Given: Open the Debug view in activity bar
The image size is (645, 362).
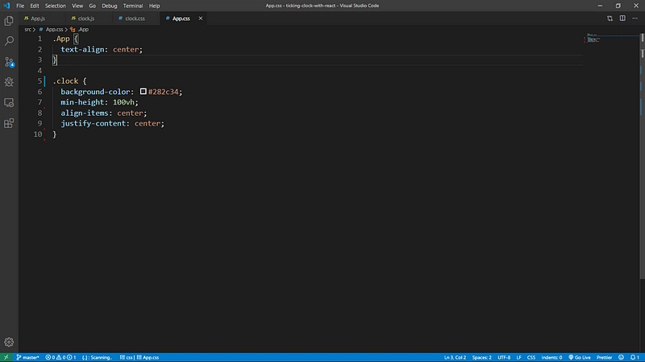Looking at the screenshot, I should (9, 82).
